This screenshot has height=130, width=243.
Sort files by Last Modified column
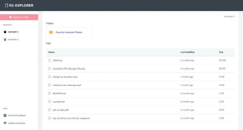click(x=187, y=52)
